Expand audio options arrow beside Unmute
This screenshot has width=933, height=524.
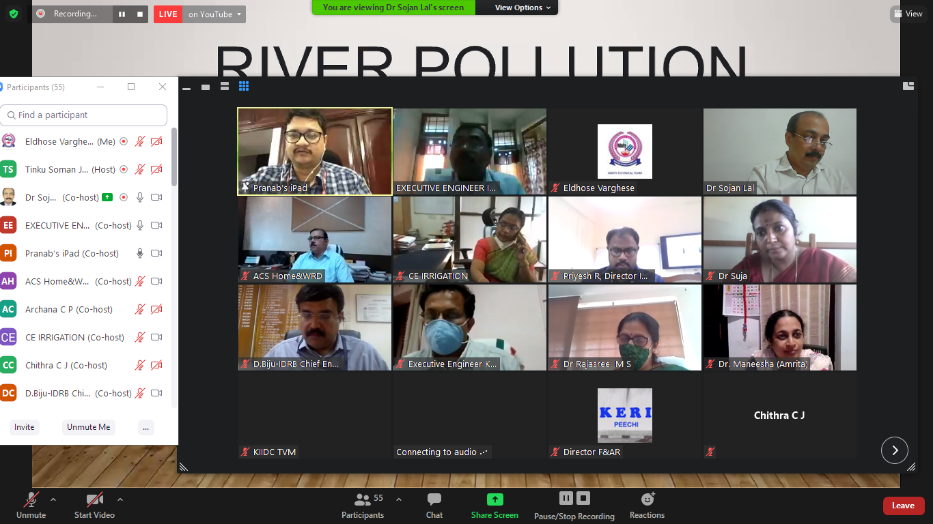point(53,499)
